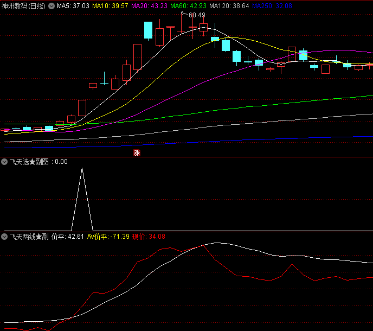Click the magenta MA20: 43.23 label
373x331 pixels.
(x=150, y=6)
